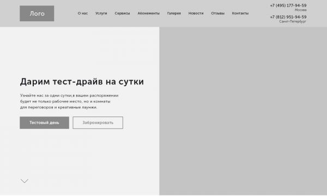This screenshot has width=327, height=196.
Task: Click the Санкт-Петербург city label
Action: 293,21
